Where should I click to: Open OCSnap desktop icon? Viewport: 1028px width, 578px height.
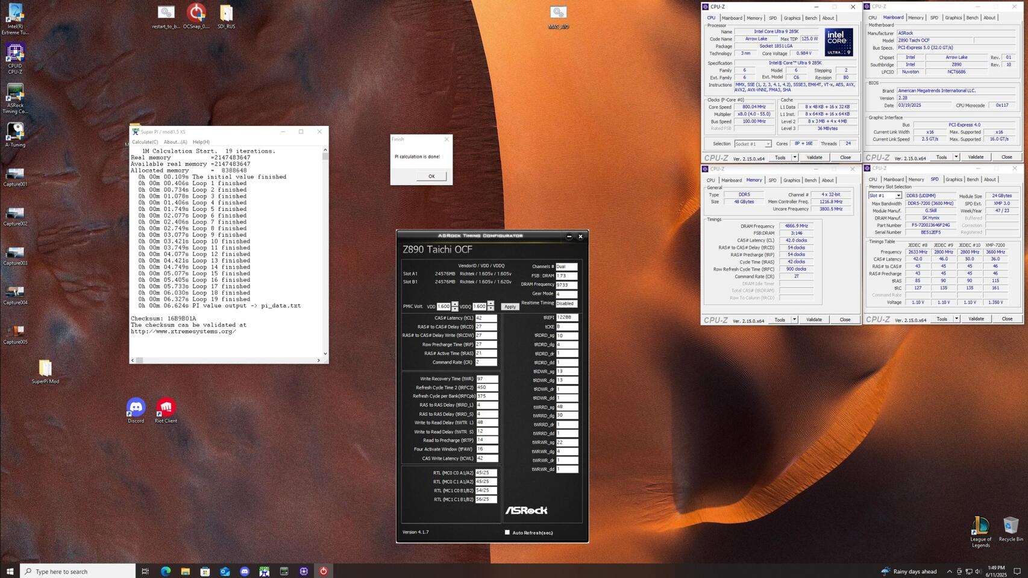pos(196,17)
